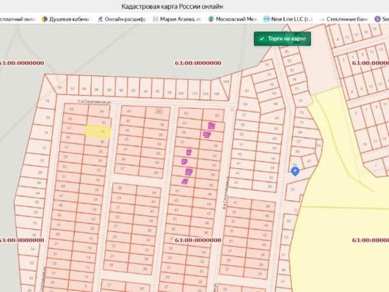This screenshot has height=292, width=389.
Task: Click the topmost purple building marker
Action: coord(211,125)
